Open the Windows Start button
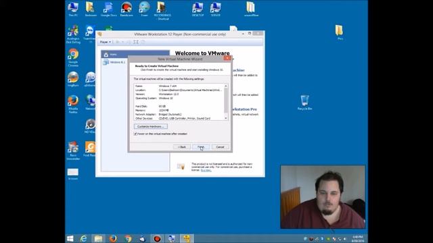The width and height of the screenshot is (433, 243). (70, 238)
